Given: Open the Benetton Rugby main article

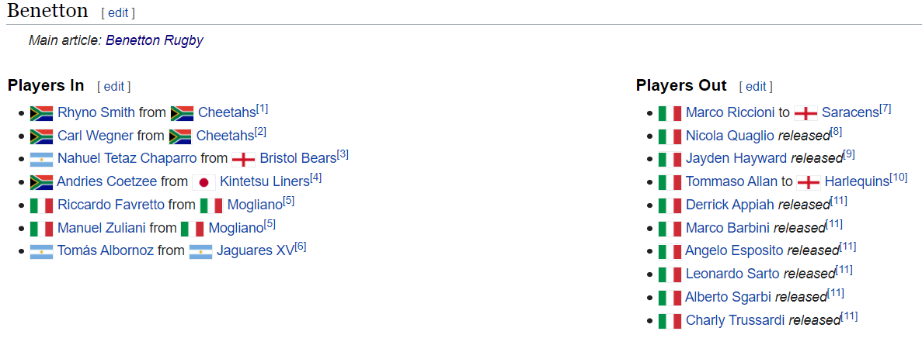Looking at the screenshot, I should coord(155,40).
